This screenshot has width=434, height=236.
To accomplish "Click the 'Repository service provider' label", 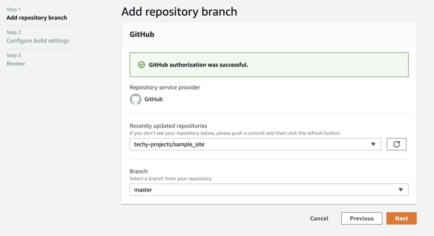I will [165, 87].
